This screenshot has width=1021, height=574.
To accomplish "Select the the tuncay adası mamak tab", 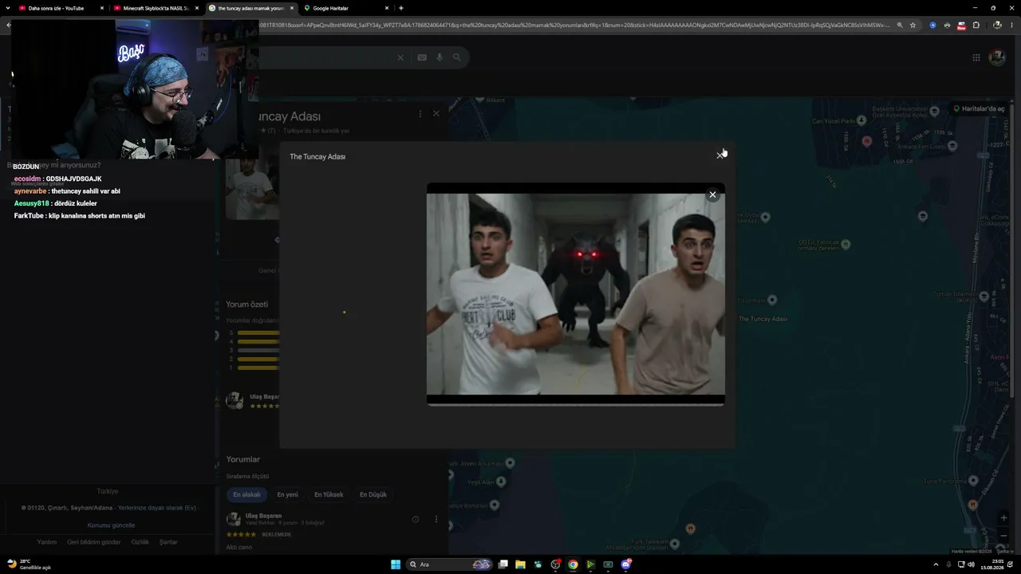I will [250, 8].
